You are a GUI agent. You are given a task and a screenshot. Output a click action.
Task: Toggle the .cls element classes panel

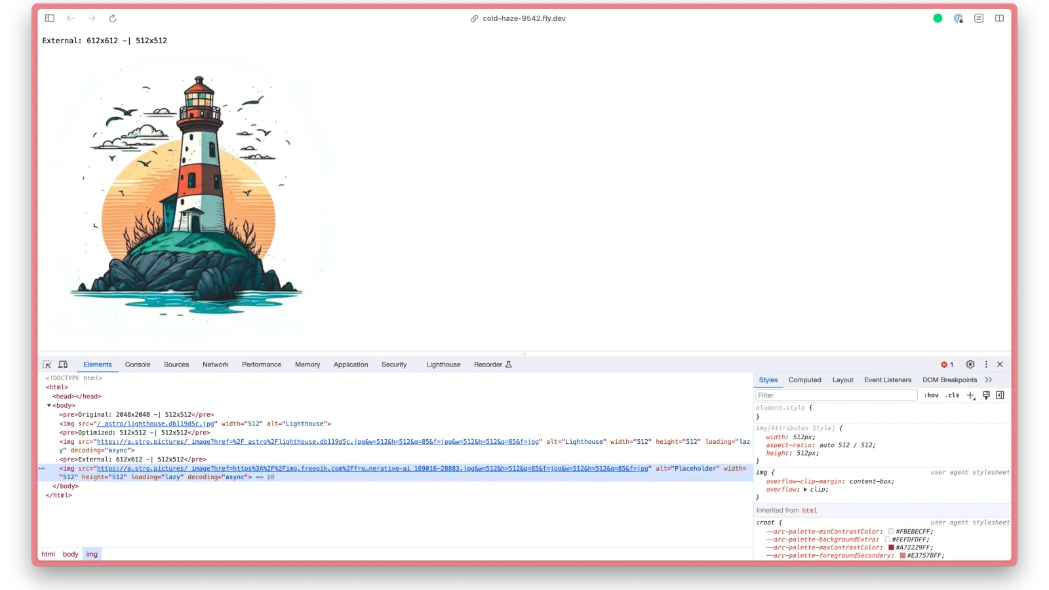[953, 395]
